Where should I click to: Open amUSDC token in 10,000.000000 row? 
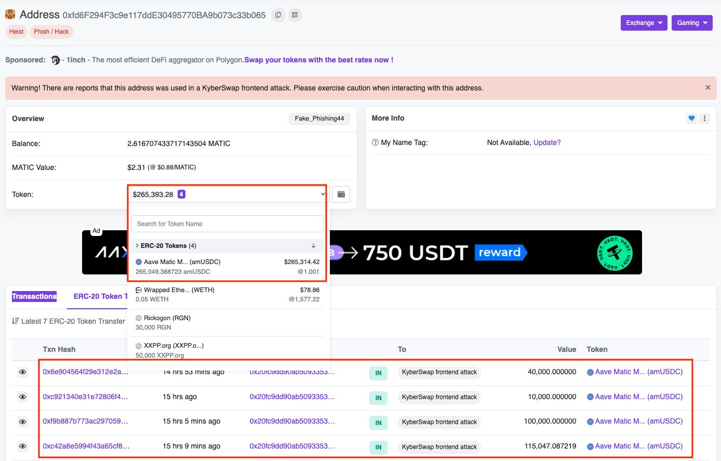pyautogui.click(x=635, y=397)
